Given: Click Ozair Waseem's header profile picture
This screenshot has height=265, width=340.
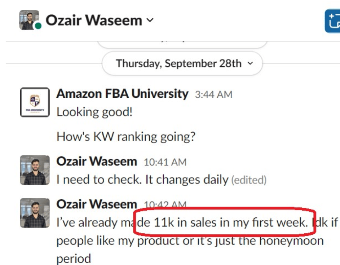Looking at the screenshot, I should [29, 20].
